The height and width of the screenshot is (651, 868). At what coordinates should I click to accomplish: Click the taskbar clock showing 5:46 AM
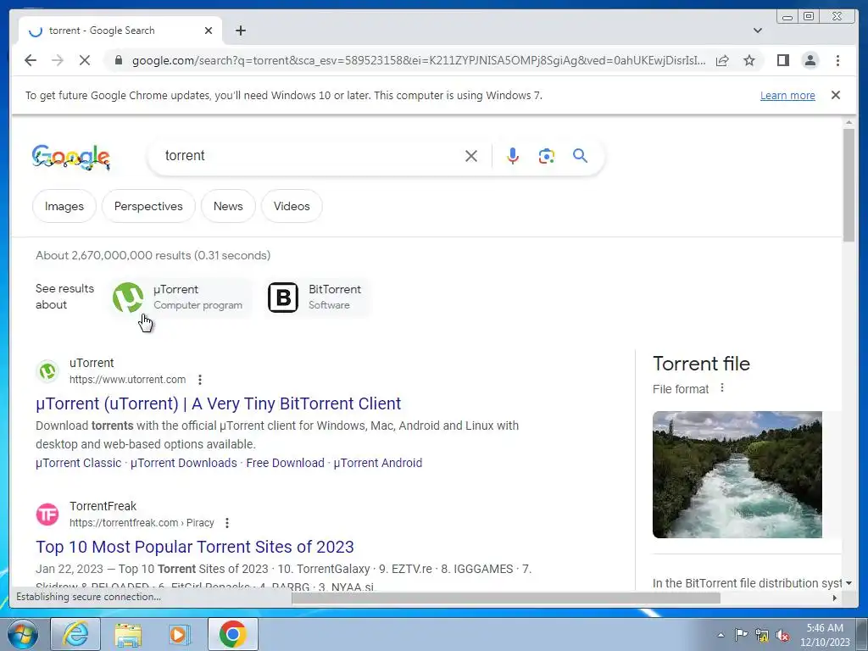point(825,635)
